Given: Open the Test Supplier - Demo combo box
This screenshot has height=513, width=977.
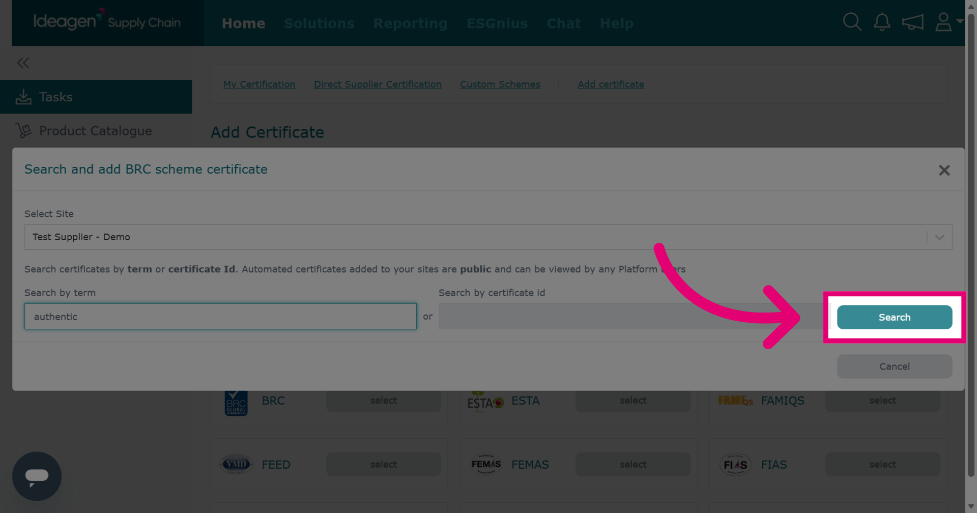Looking at the screenshot, I should click(488, 237).
